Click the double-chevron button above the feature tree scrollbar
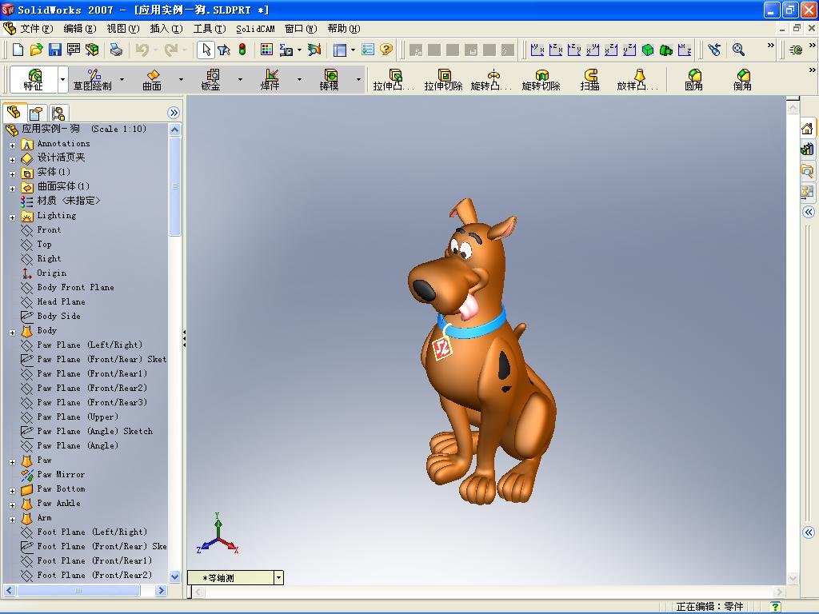This screenshot has height=614, width=819. point(174,112)
